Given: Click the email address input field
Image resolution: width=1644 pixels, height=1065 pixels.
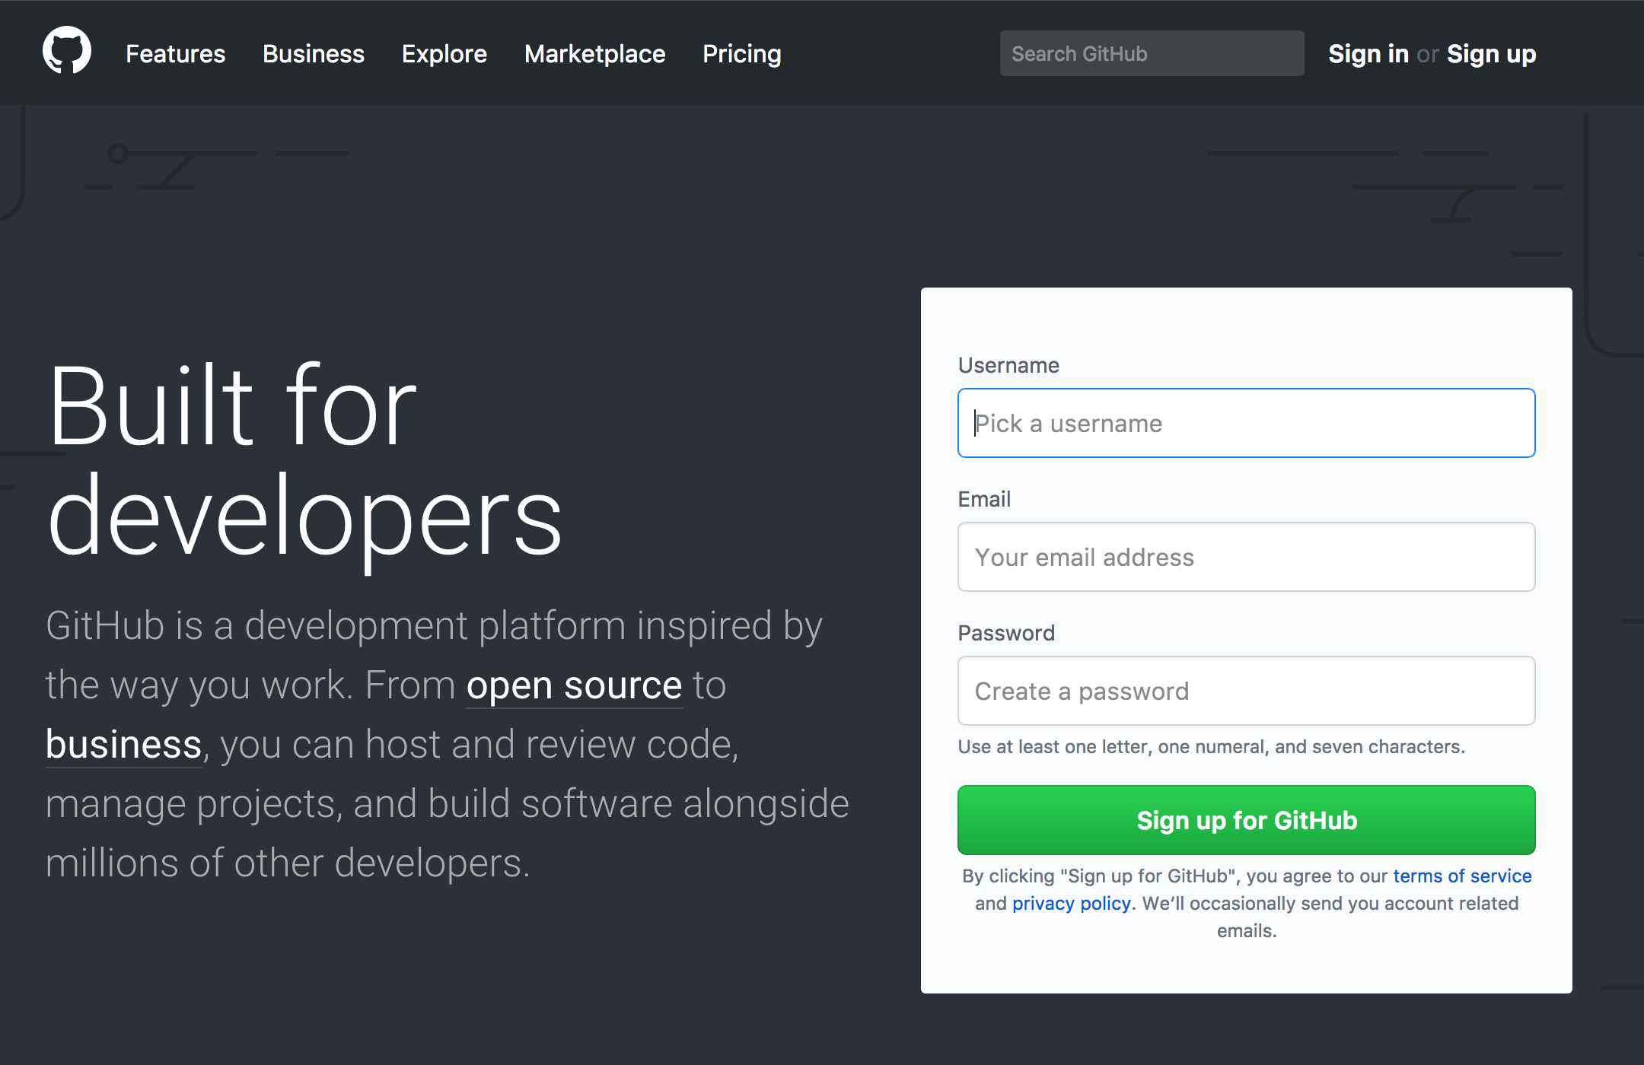Looking at the screenshot, I should (x=1246, y=557).
